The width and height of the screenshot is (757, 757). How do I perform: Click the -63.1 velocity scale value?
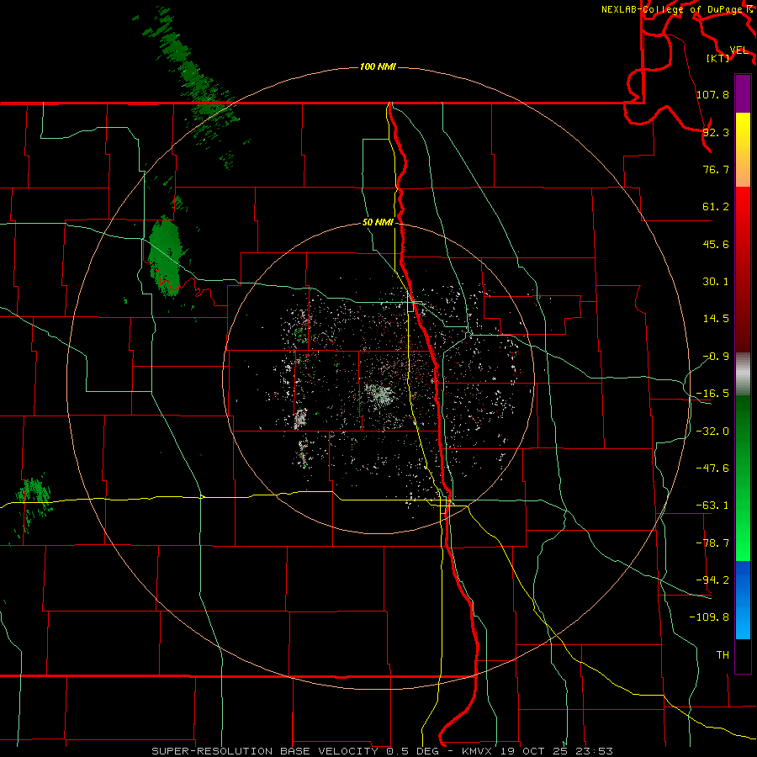tap(713, 506)
